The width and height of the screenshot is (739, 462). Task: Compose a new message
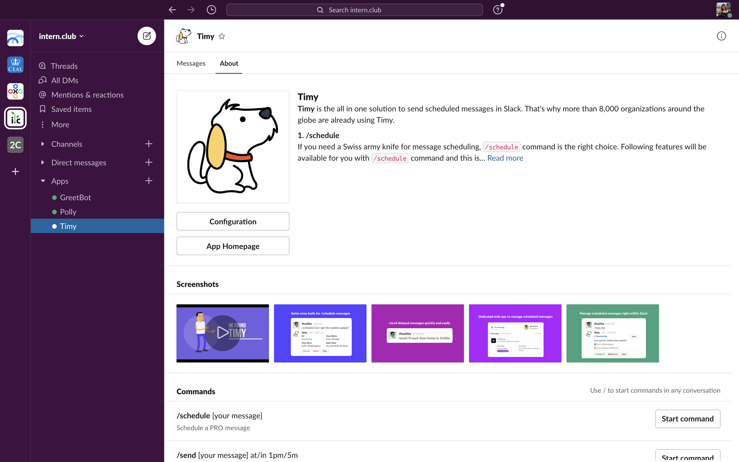click(147, 36)
